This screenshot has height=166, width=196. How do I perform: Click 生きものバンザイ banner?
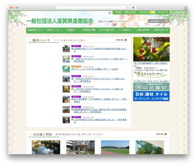pos(152,75)
